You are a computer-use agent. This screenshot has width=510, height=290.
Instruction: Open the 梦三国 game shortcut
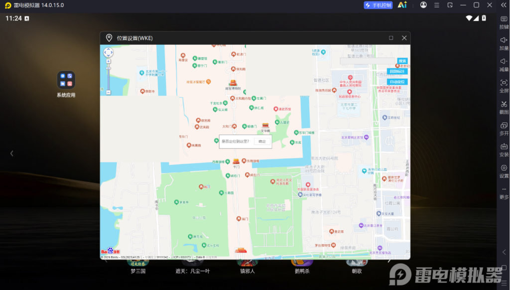[138, 266]
